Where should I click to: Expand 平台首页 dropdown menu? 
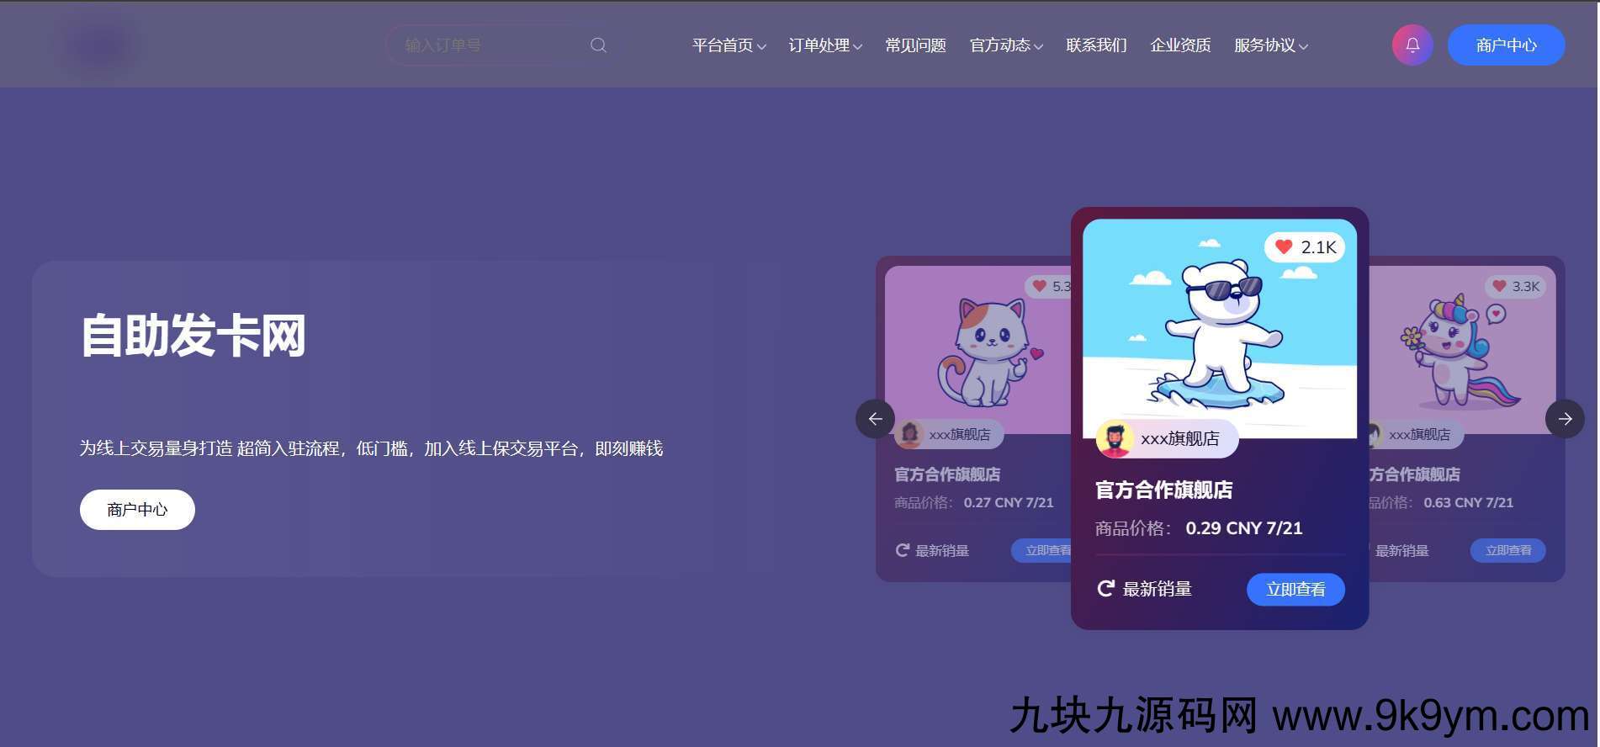point(728,45)
